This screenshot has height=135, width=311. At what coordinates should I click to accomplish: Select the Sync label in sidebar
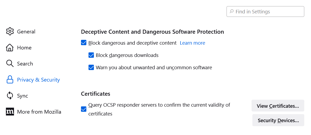point(23,96)
